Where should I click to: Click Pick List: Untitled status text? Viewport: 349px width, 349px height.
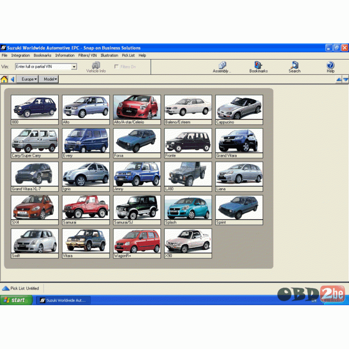click(25, 288)
